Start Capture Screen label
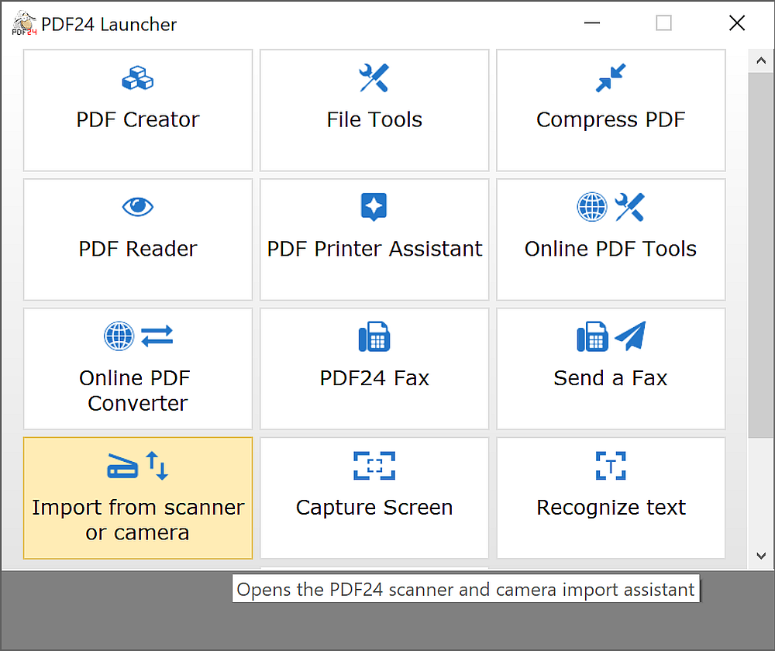The image size is (775, 651). point(374,508)
